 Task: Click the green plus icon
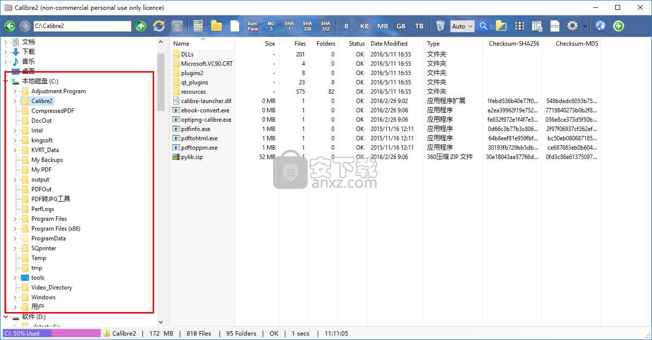(619, 26)
